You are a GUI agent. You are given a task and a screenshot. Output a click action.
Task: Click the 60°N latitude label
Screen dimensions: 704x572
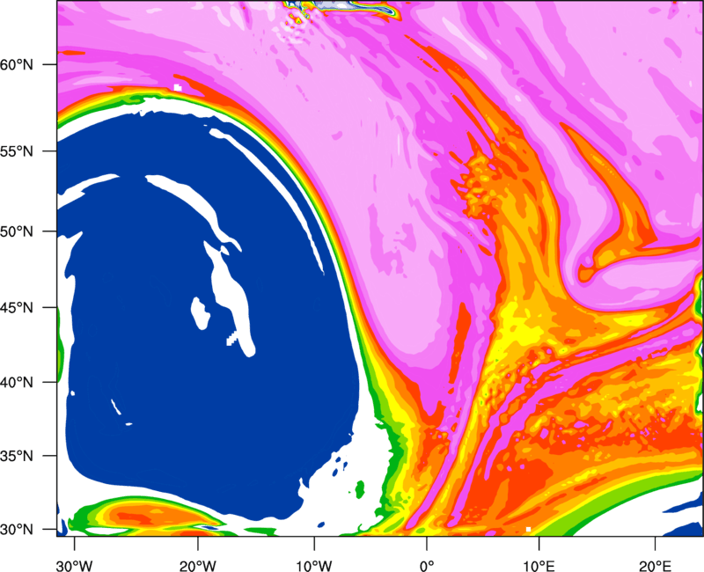pos(17,64)
